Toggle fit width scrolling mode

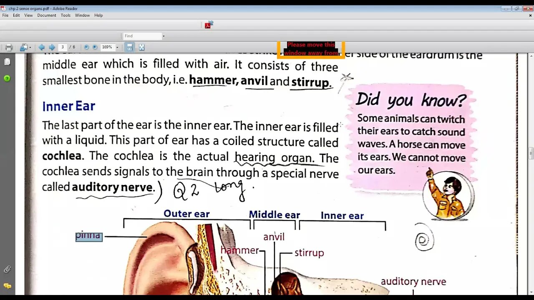[x=130, y=47]
